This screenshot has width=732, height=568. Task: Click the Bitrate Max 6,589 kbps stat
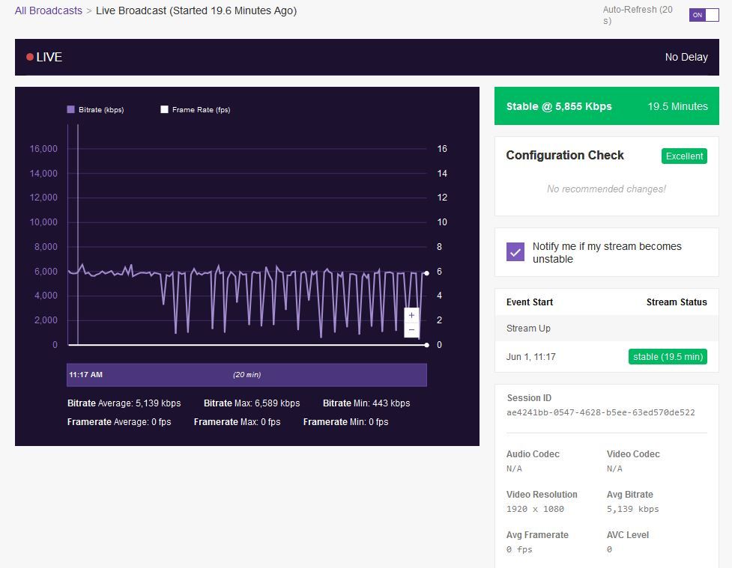252,403
